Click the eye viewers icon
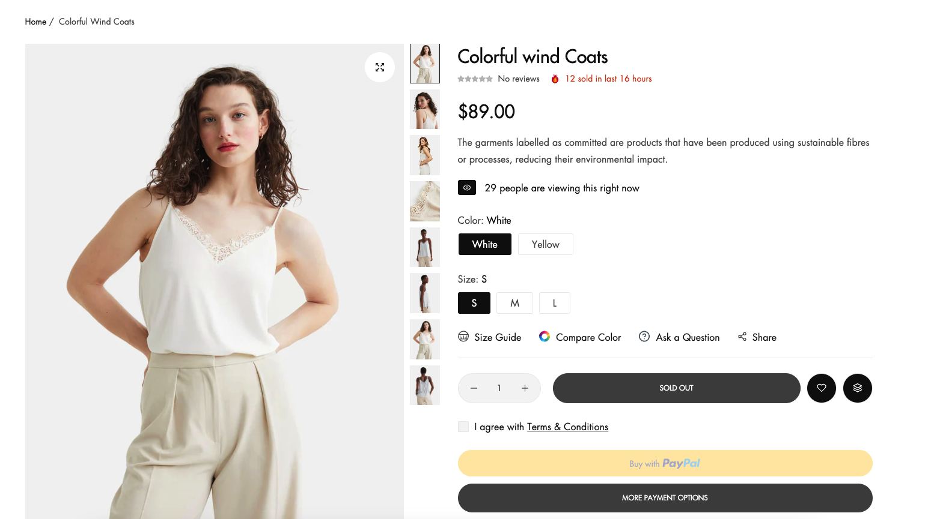Image resolution: width=934 pixels, height=519 pixels. [x=467, y=188]
